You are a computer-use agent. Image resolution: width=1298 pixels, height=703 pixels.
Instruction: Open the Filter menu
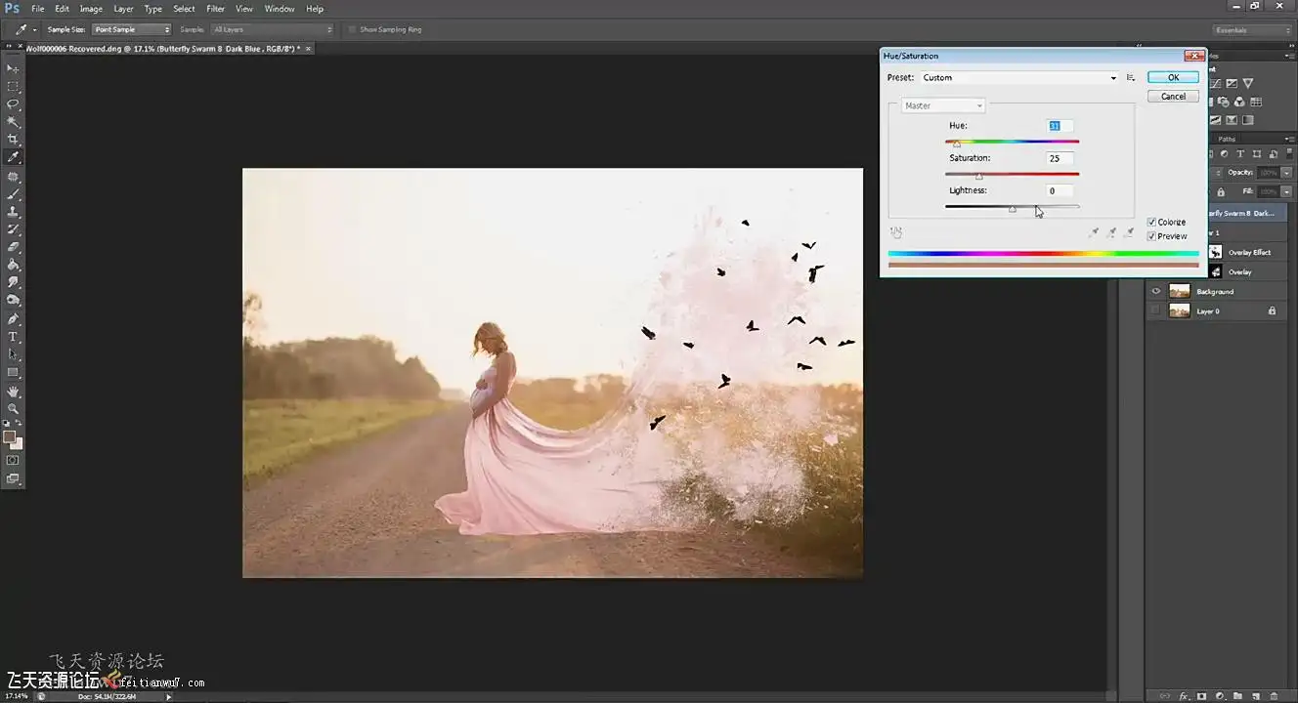[x=215, y=9]
